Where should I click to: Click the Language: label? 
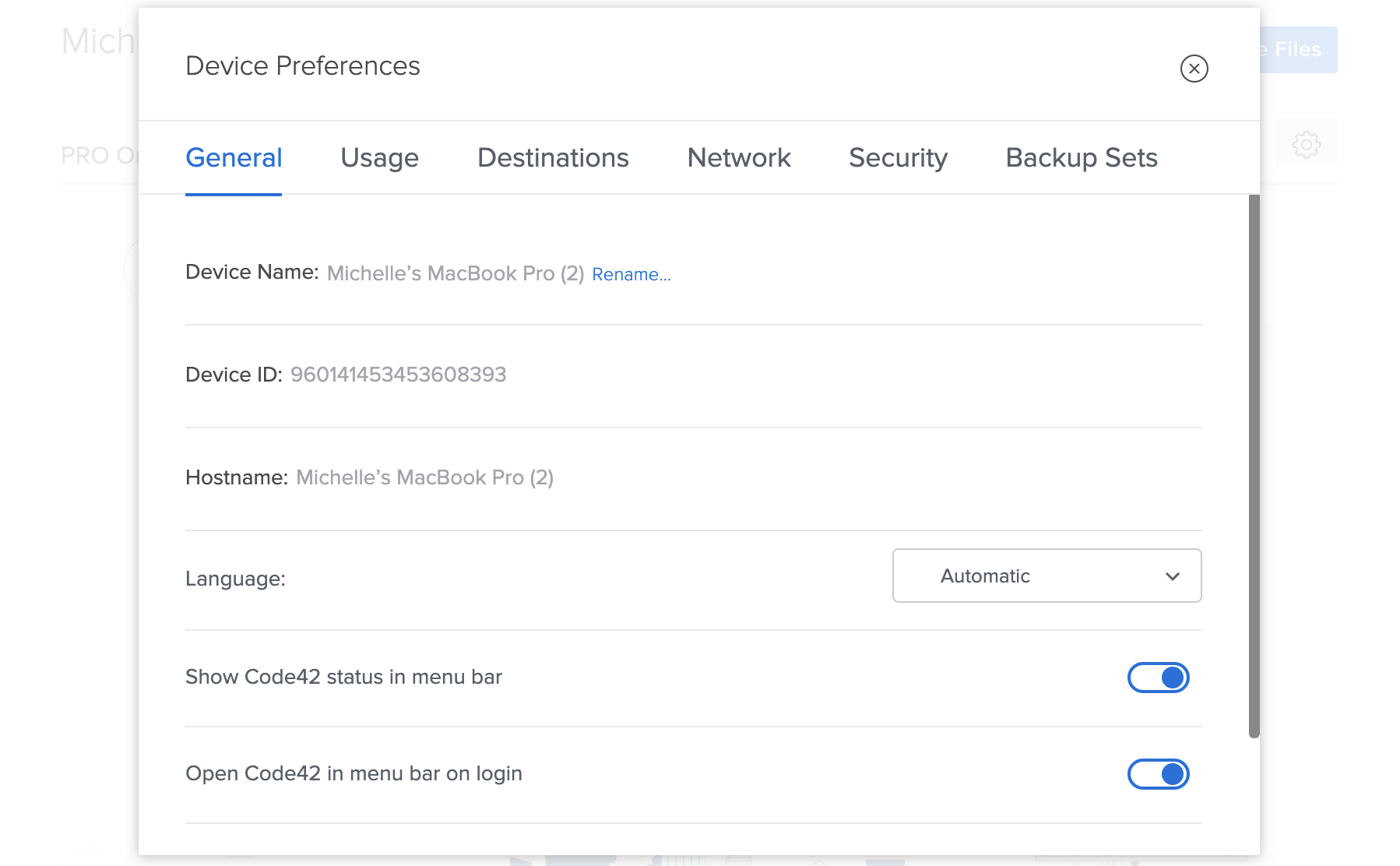point(235,579)
